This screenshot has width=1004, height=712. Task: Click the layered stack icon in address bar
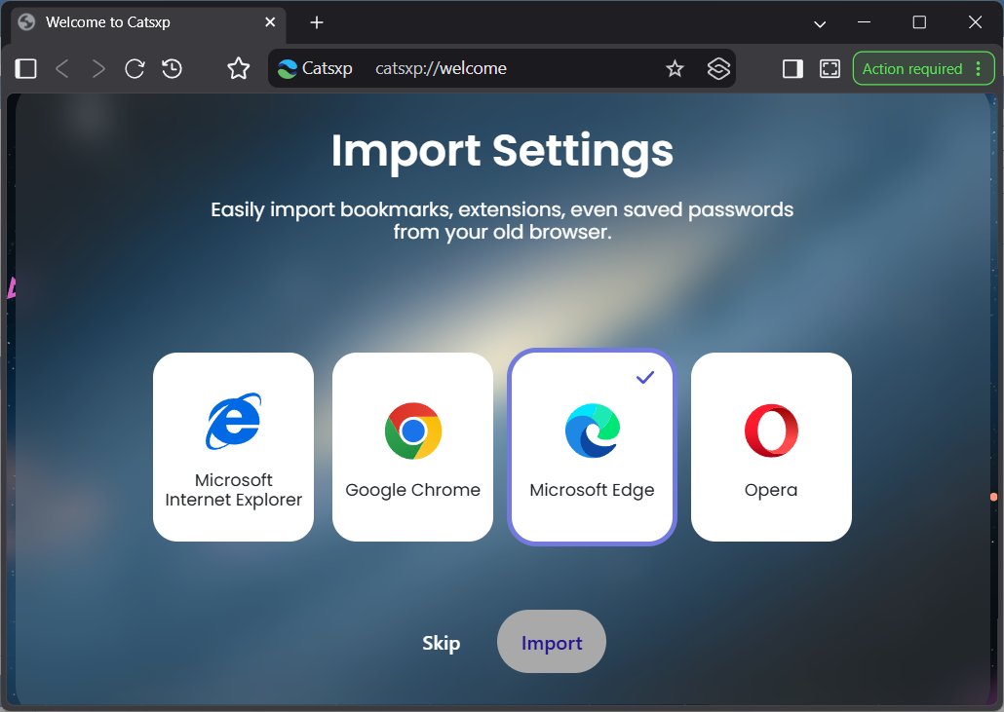[718, 68]
